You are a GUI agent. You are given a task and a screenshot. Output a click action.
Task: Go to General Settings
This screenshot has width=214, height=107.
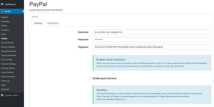click(8, 64)
